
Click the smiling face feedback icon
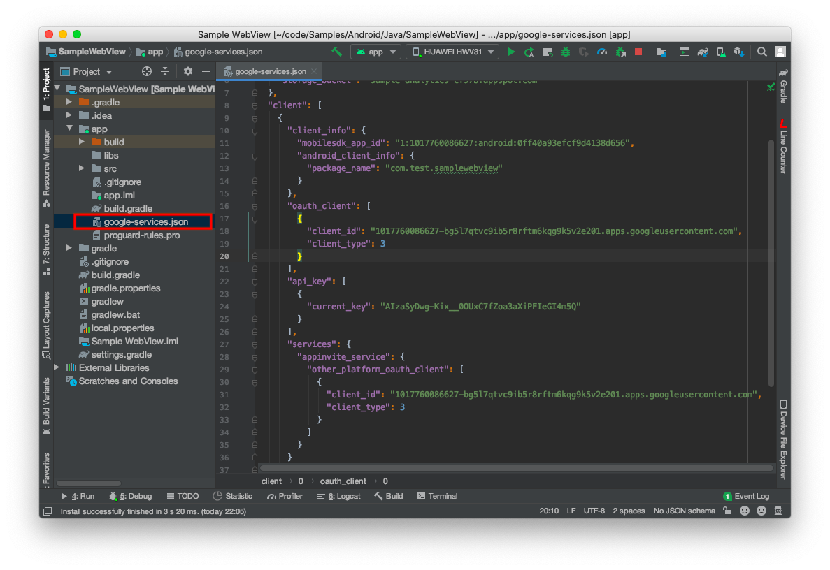pyautogui.click(x=744, y=511)
